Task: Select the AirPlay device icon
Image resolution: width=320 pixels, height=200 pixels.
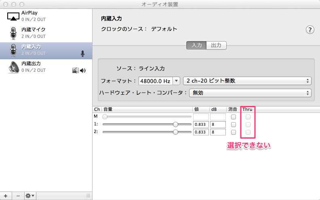Action: click(13, 16)
